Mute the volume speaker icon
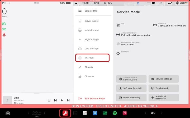 point(153,113)
